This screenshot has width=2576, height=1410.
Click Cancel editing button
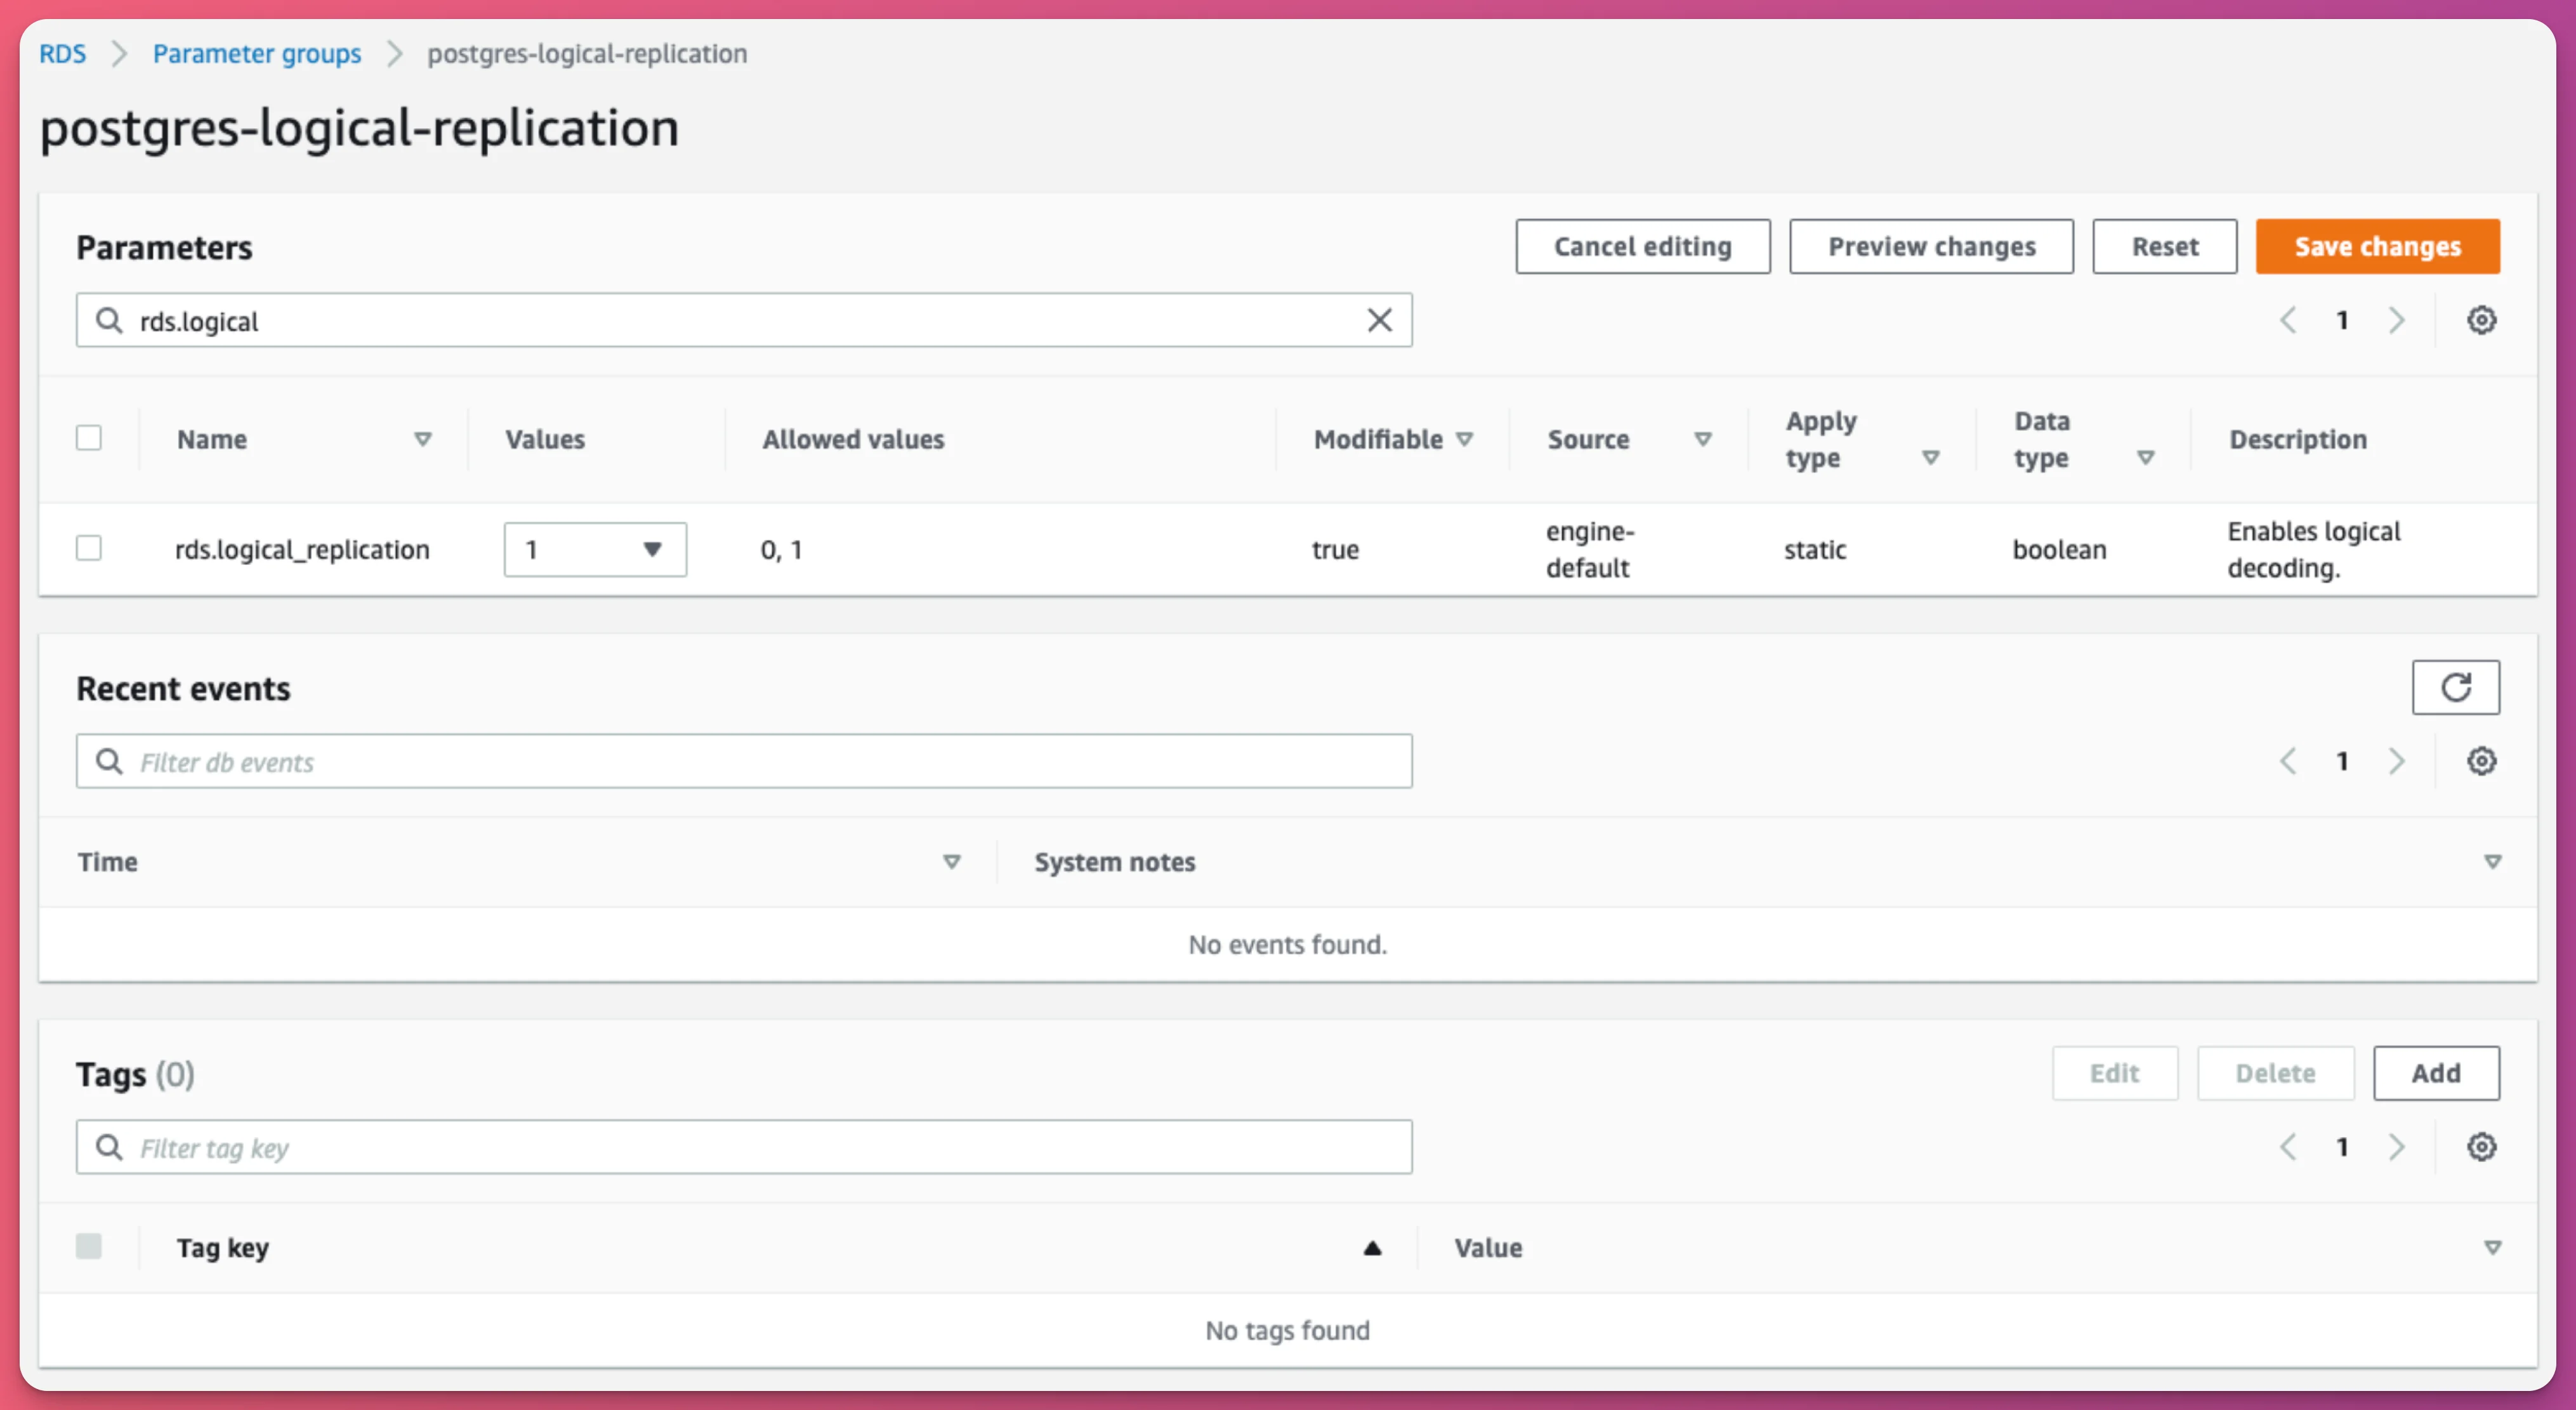1643,246
